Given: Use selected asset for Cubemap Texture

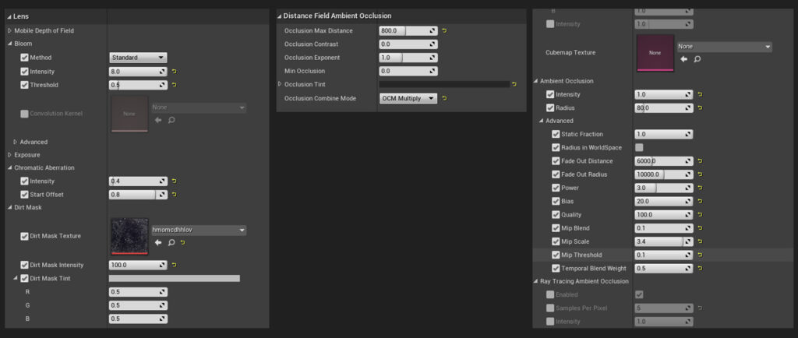Looking at the screenshot, I should tap(684, 59).
